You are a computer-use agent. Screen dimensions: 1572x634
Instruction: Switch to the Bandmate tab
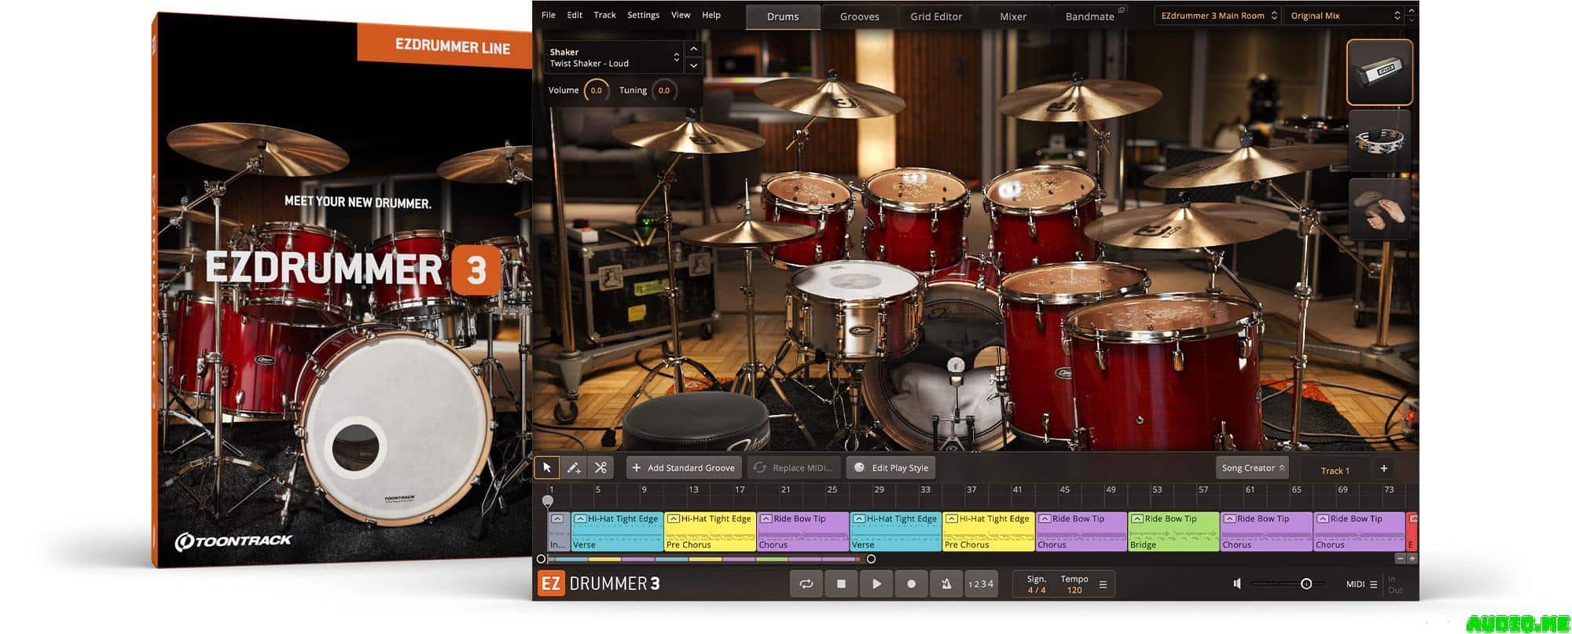(x=1089, y=16)
